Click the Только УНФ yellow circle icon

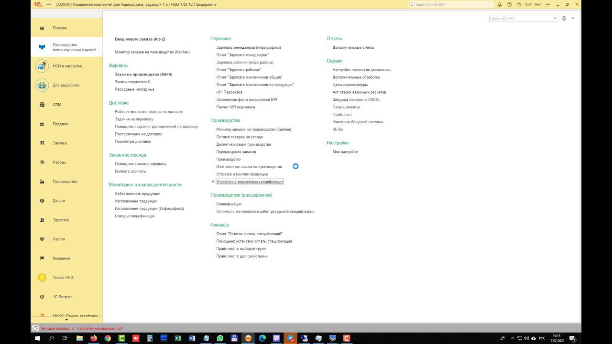42,278
